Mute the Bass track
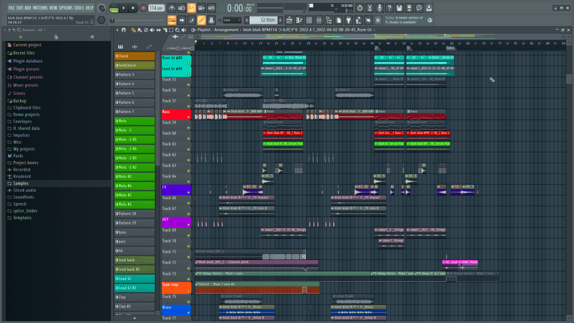The height and width of the screenshot is (323, 574). pos(189,117)
